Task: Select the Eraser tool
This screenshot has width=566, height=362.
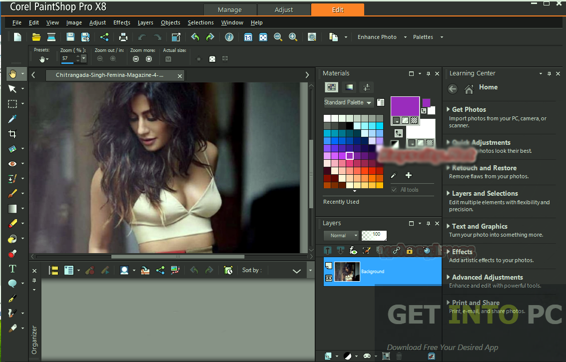Action: point(12,223)
